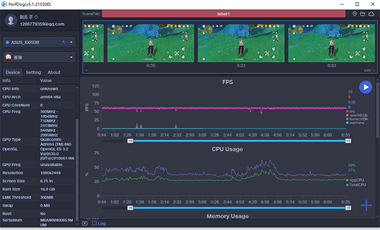Click the right handle of the FPS range slider

(x=348, y=141)
